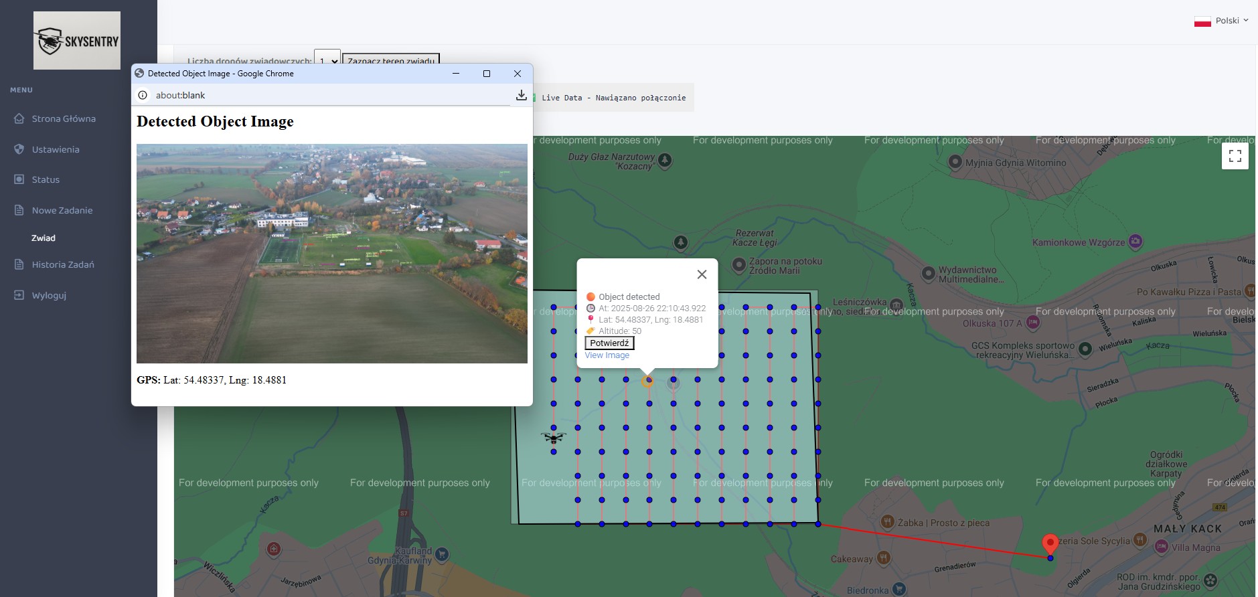Click the Historia Zadań document icon
This screenshot has height=597, width=1258.
[19, 264]
